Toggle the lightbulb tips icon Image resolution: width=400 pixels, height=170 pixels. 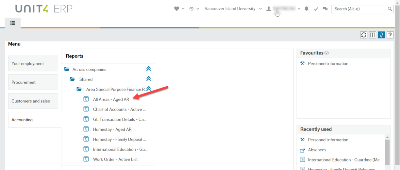pos(381,35)
